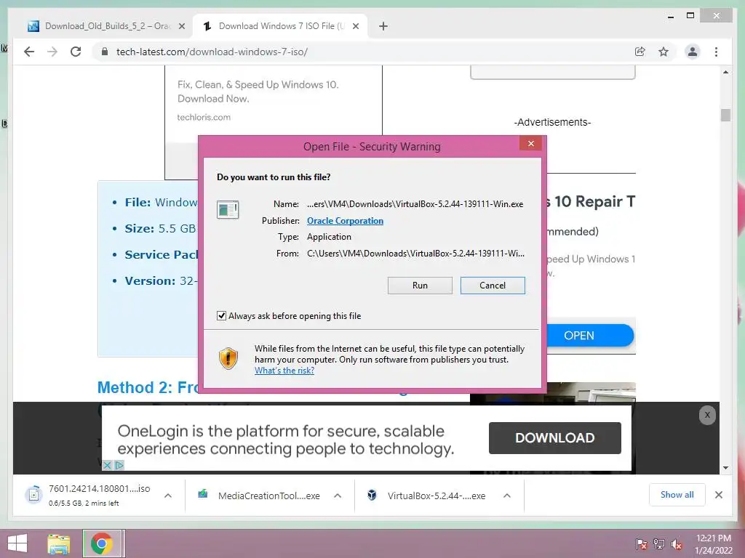Image resolution: width=745 pixels, height=558 pixels.
Task: Open the Oracle Corporation publisher link
Action: [x=345, y=221]
